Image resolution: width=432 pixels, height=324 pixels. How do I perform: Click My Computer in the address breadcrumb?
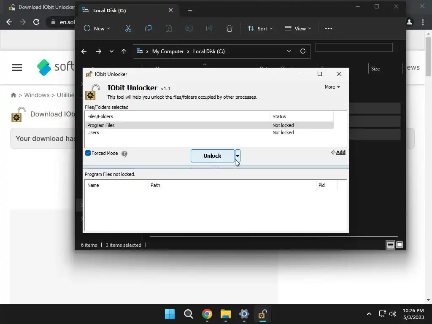(x=168, y=51)
